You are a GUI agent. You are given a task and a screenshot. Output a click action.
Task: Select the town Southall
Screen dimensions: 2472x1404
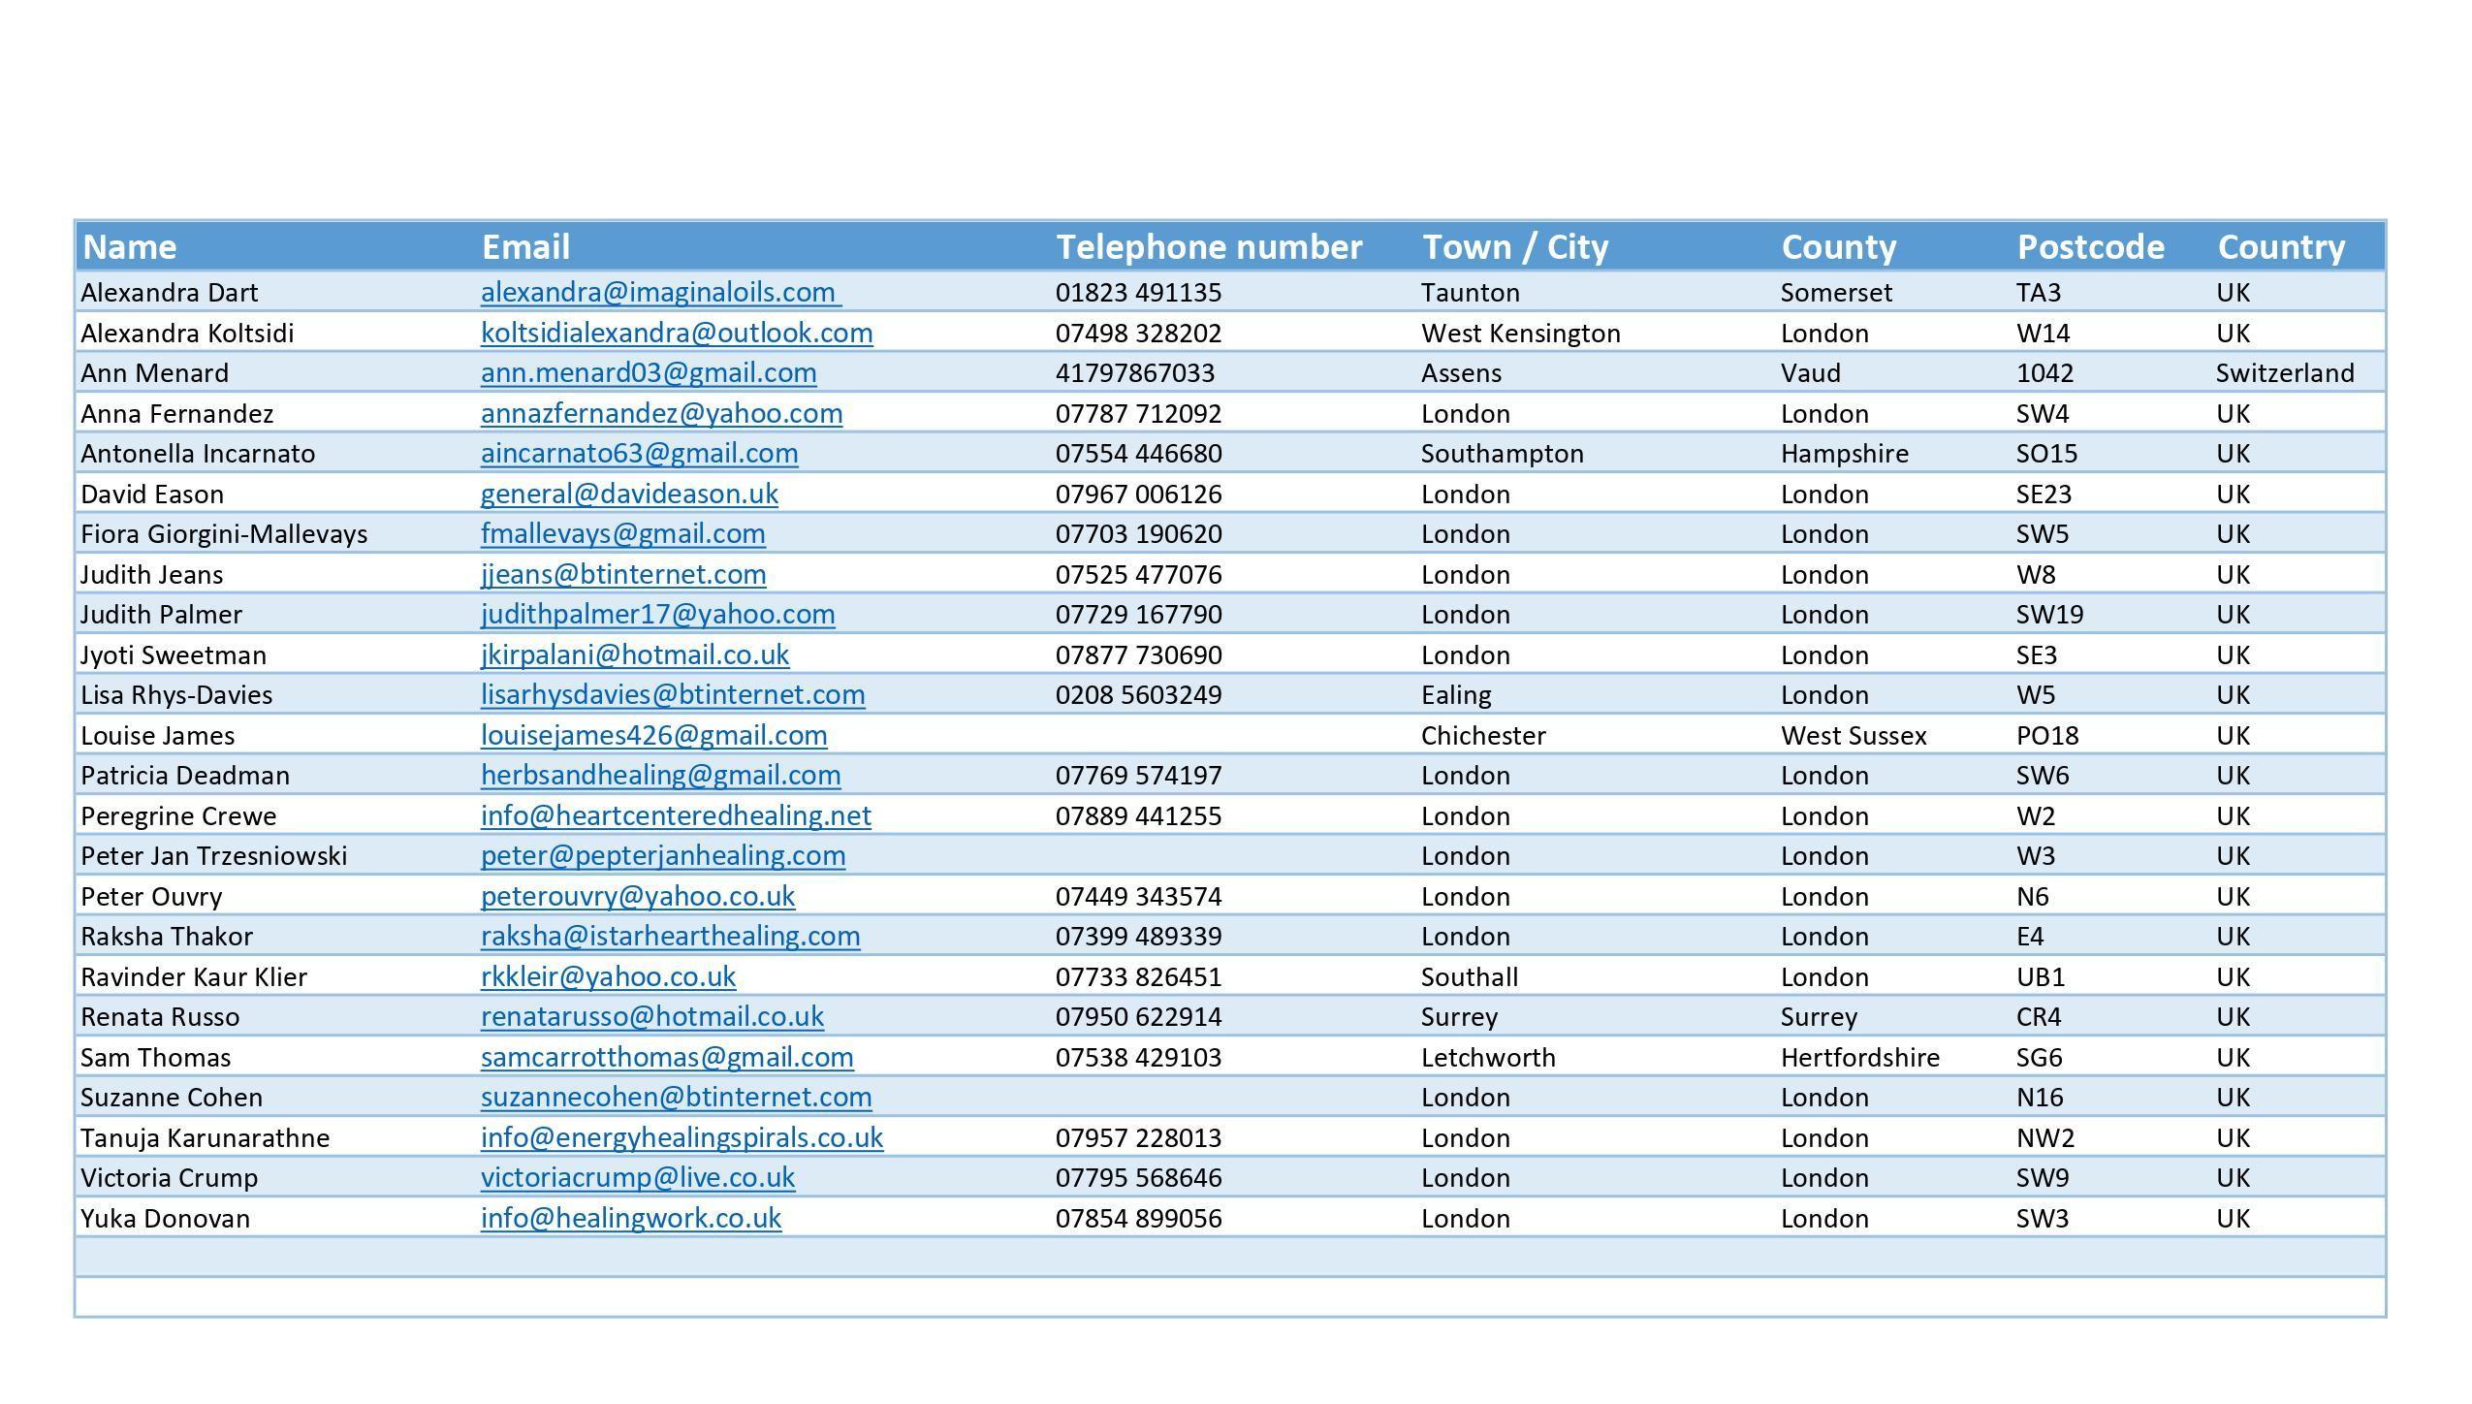pos(1470,976)
